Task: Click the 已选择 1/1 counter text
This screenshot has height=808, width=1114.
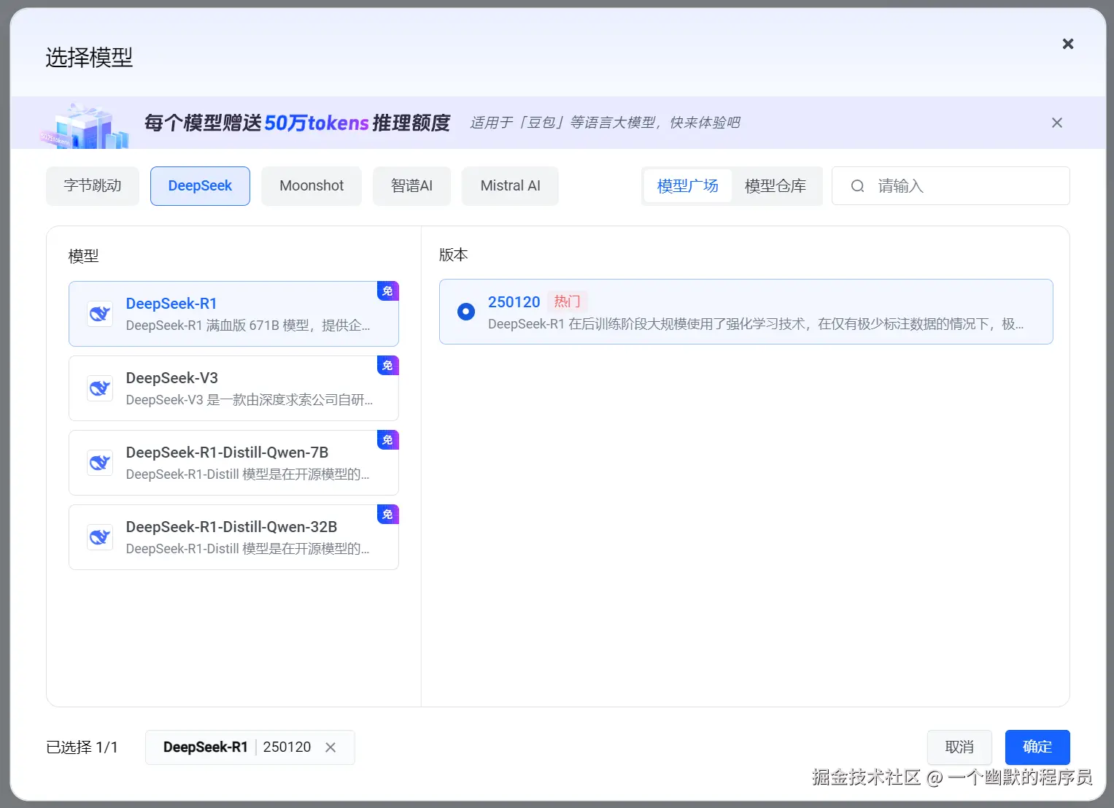Action: point(82,747)
